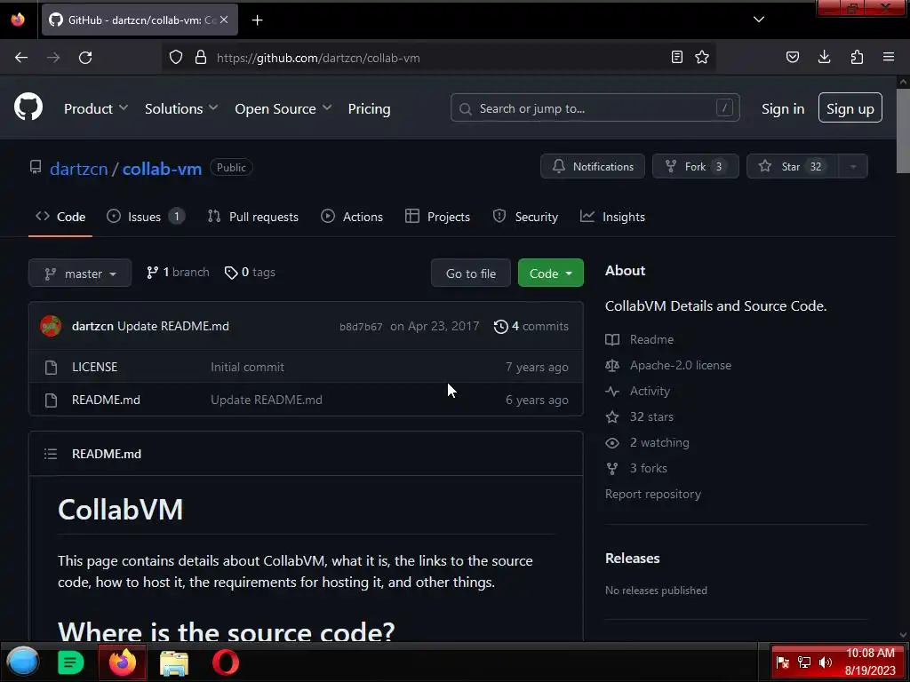Click the padlock site security icon
The height and width of the screenshot is (682, 910).
point(201,58)
